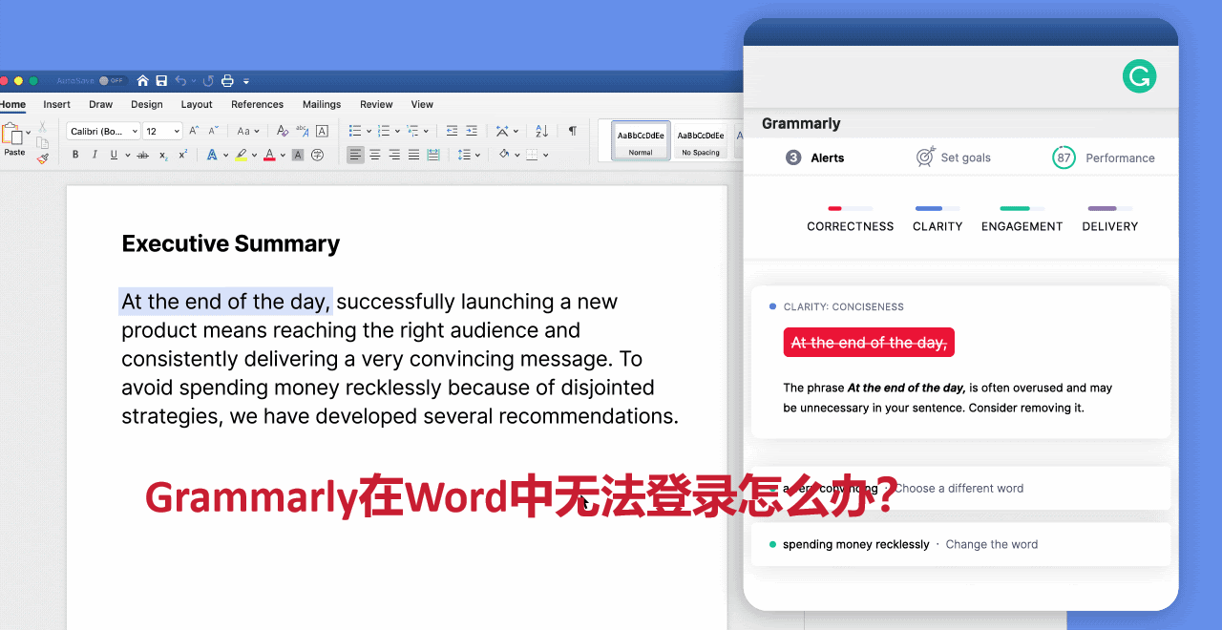The width and height of the screenshot is (1222, 630).
Task: Switch to the Review tab
Action: [376, 104]
